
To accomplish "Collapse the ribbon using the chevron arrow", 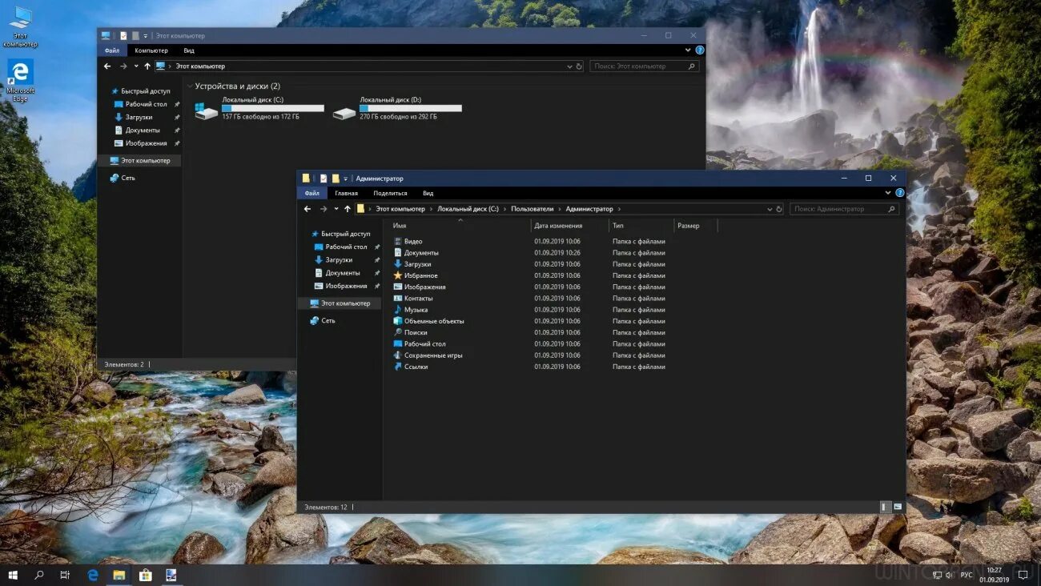I will point(888,192).
